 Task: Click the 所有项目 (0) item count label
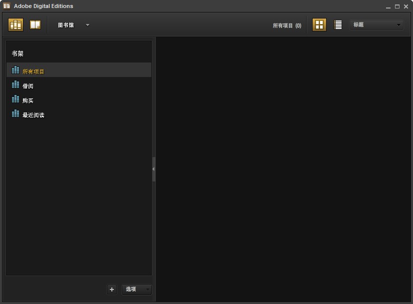(x=287, y=25)
